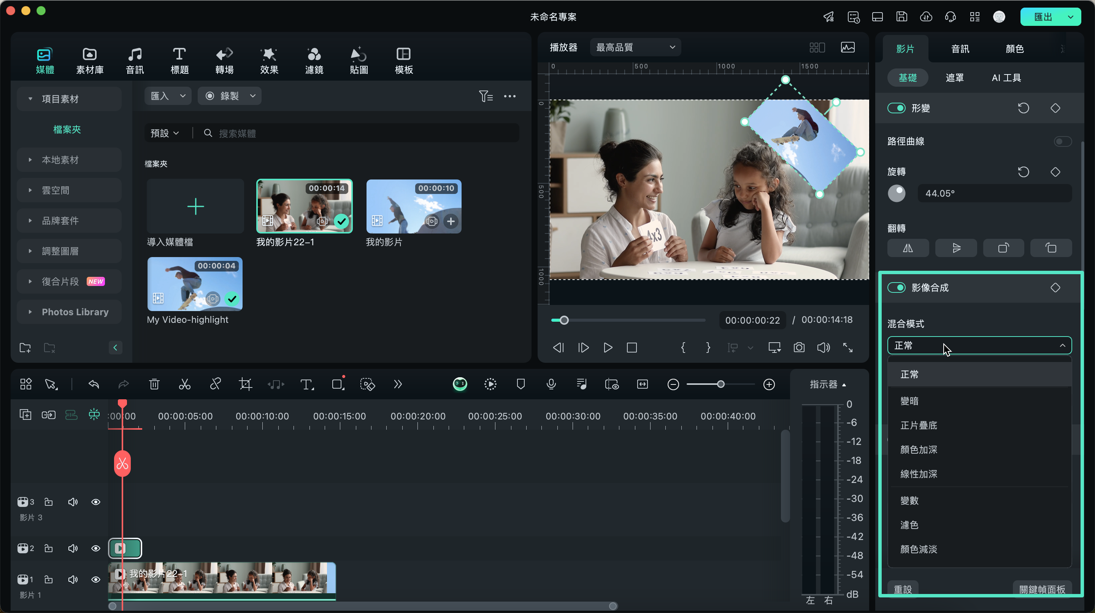The image size is (1095, 613).
Task: Click the zoom-in plus icon on timeline
Action: 769,384
